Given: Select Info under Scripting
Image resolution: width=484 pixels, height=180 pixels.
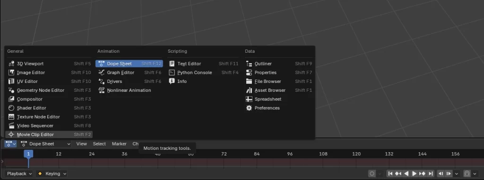Looking at the screenshot, I should [203, 82].
